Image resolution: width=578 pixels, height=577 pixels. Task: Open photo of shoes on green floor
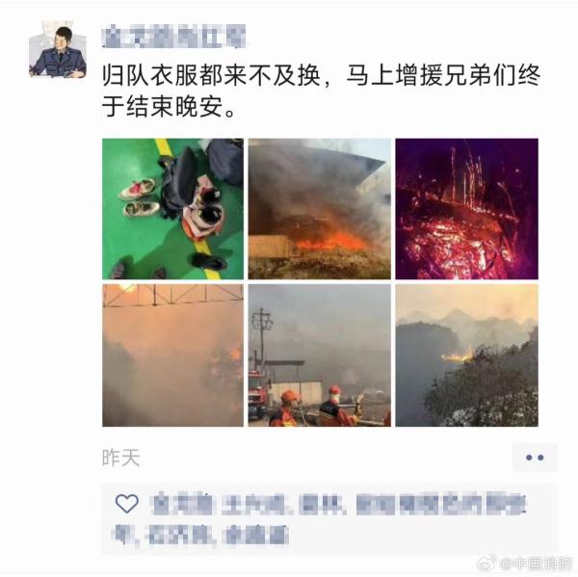pyautogui.click(x=172, y=209)
